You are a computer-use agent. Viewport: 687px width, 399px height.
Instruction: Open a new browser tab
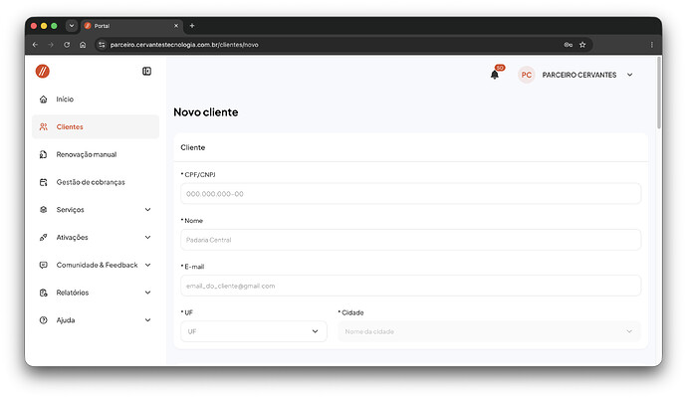pyautogui.click(x=192, y=26)
